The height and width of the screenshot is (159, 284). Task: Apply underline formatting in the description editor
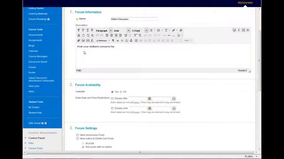[x=88, y=30]
